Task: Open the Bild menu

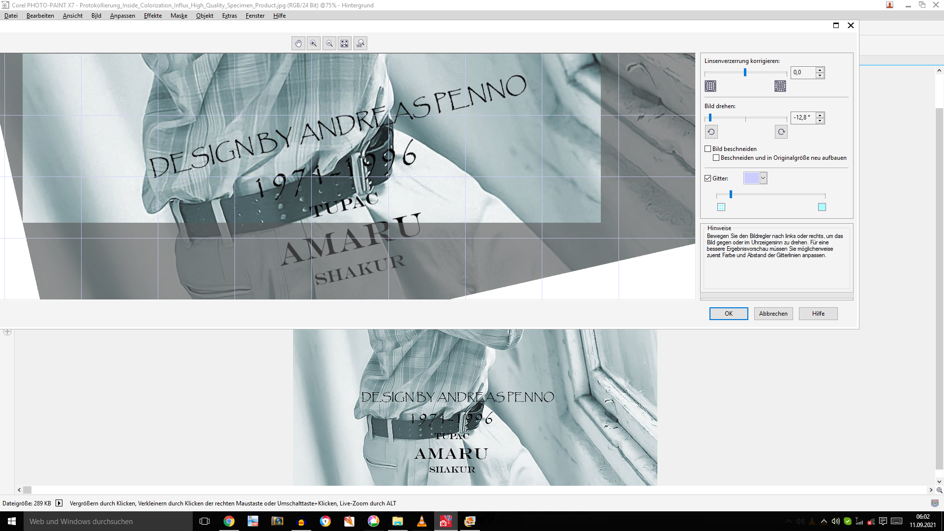Action: click(96, 16)
